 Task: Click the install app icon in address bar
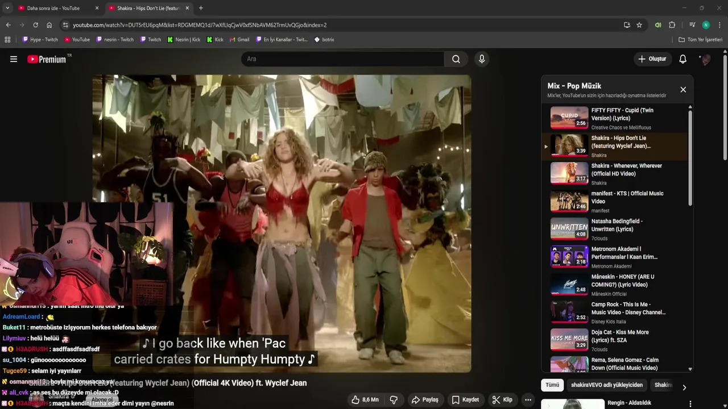click(627, 25)
